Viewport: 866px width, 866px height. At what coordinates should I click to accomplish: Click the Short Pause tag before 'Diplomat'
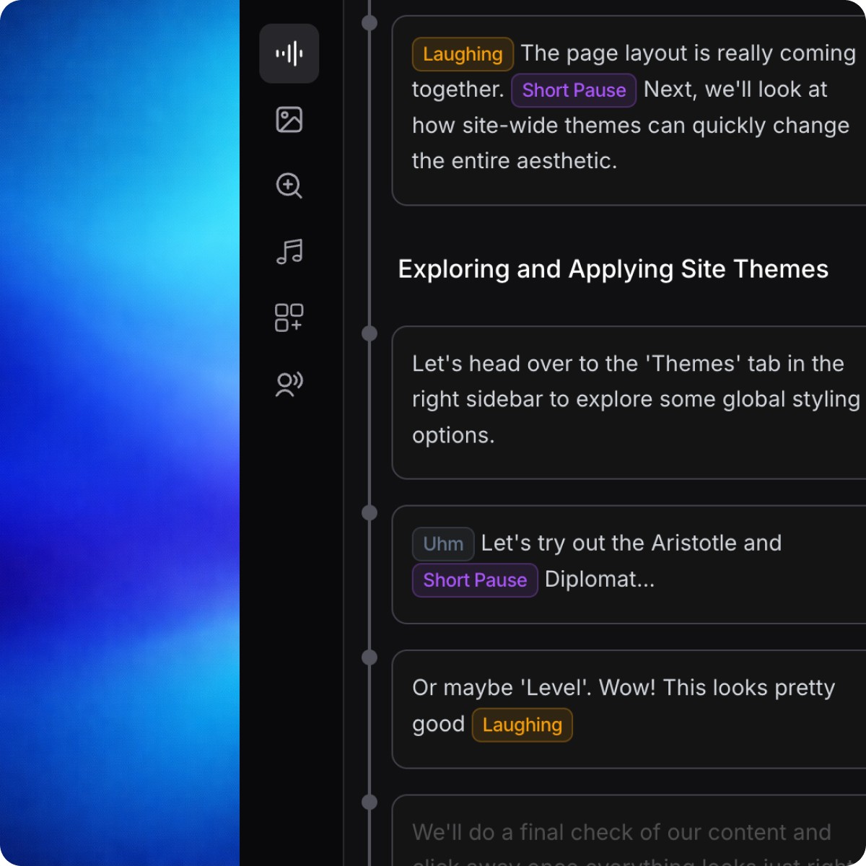pyautogui.click(x=475, y=580)
